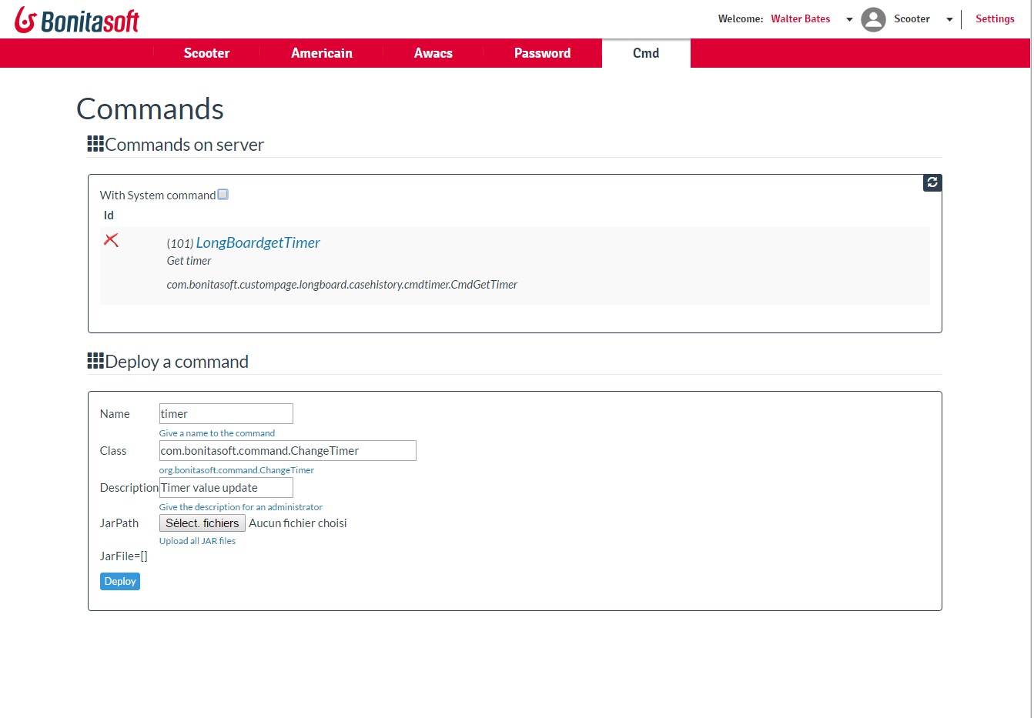Open the Scooter tab

click(x=206, y=53)
